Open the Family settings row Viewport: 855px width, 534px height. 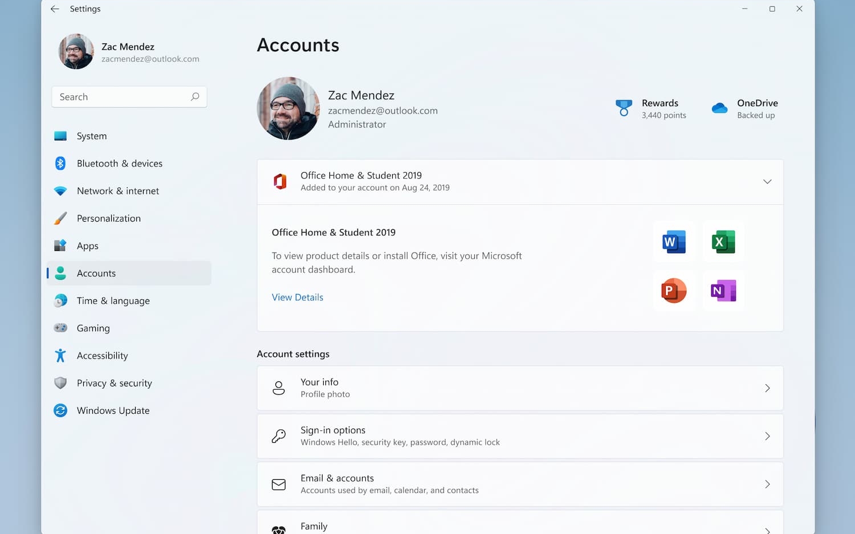[520, 526]
